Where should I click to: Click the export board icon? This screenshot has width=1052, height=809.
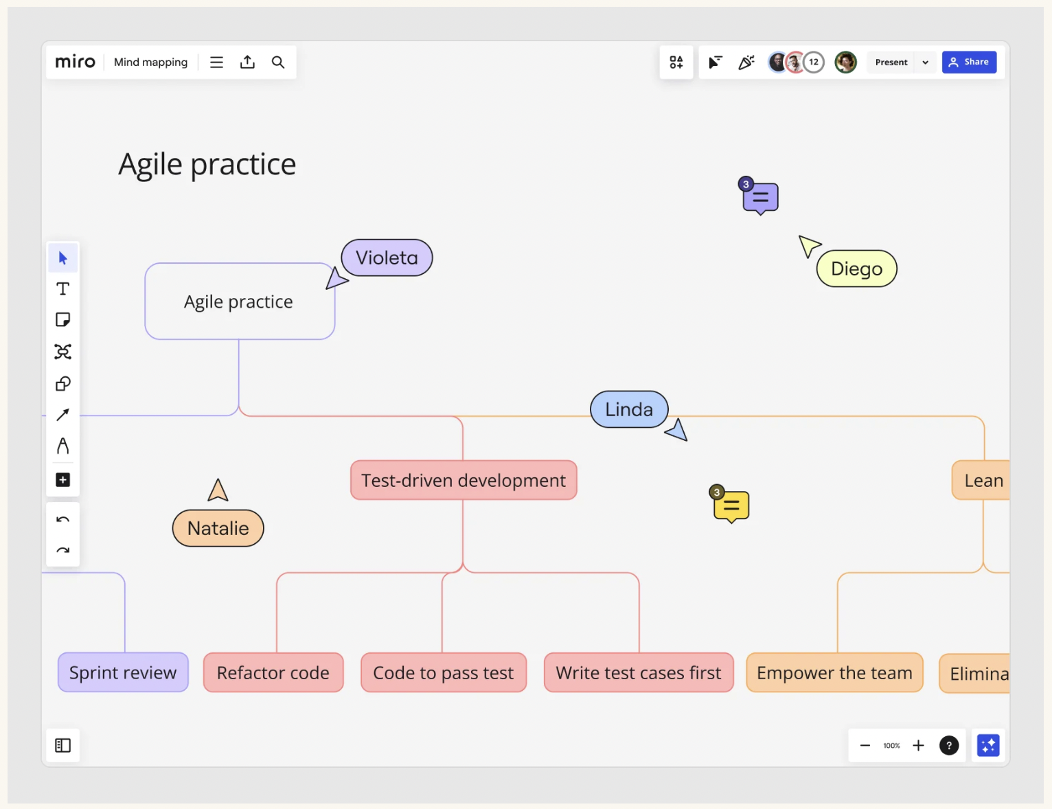(x=247, y=62)
